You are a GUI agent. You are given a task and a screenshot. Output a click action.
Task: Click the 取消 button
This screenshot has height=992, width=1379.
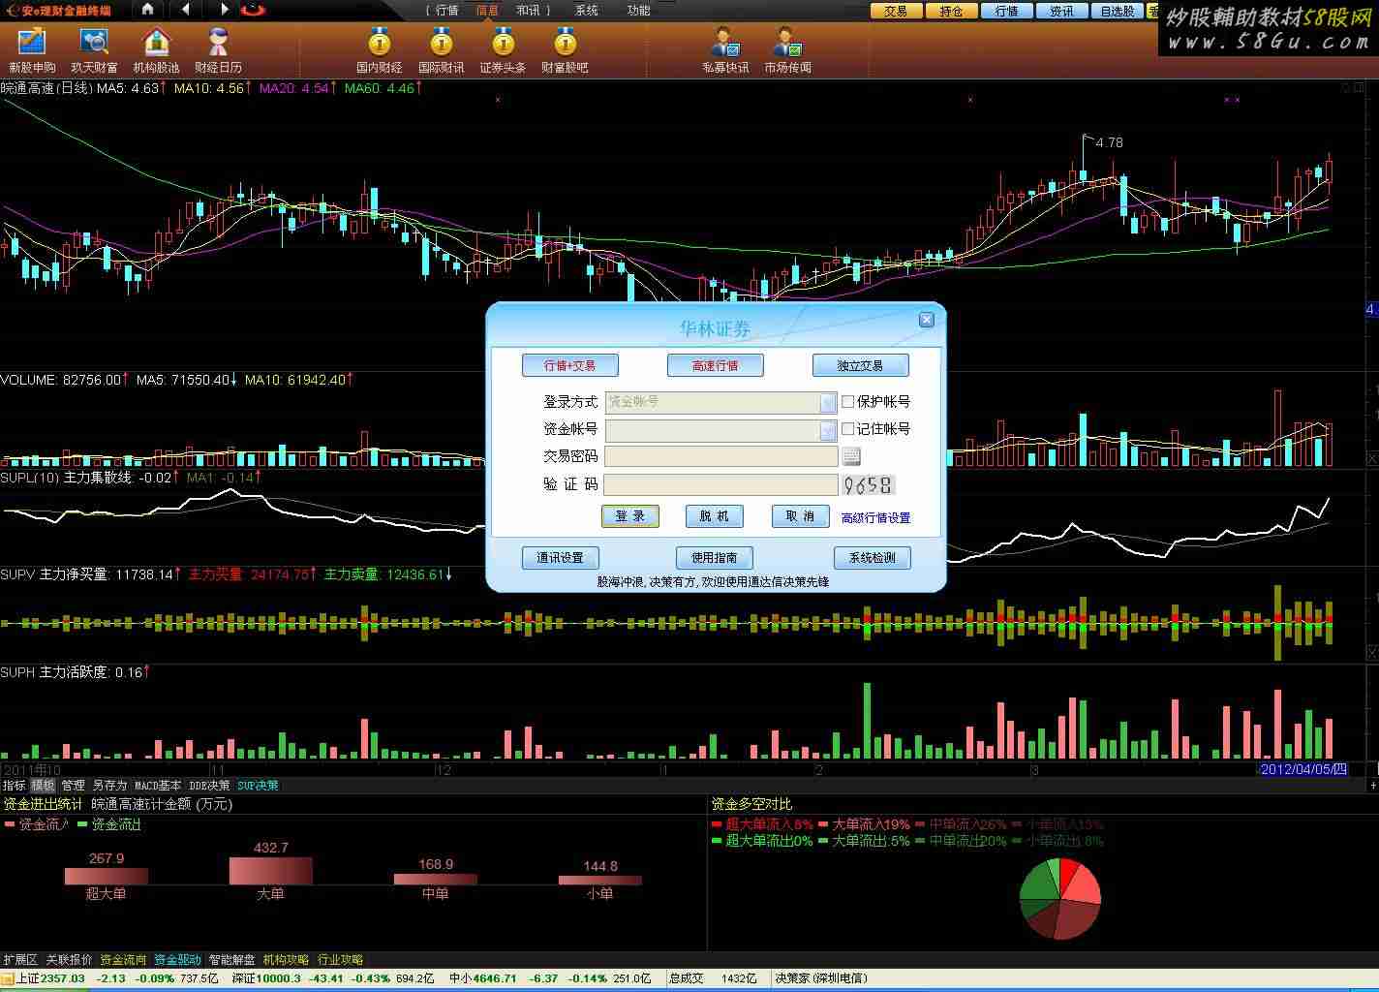click(800, 516)
